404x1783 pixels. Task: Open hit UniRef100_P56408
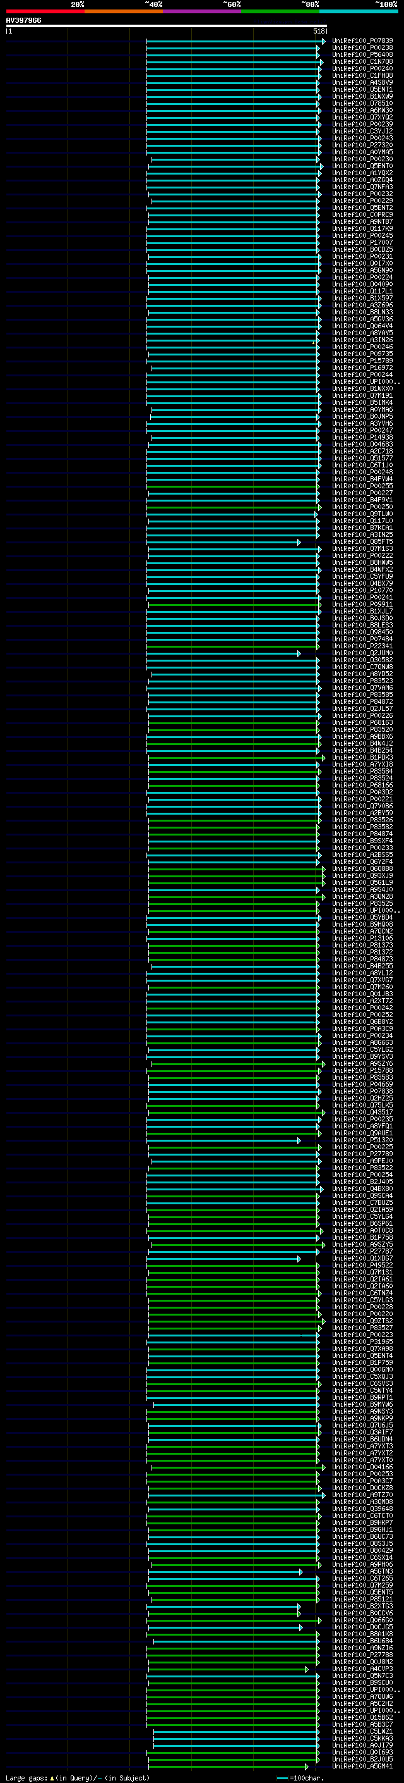(362, 54)
